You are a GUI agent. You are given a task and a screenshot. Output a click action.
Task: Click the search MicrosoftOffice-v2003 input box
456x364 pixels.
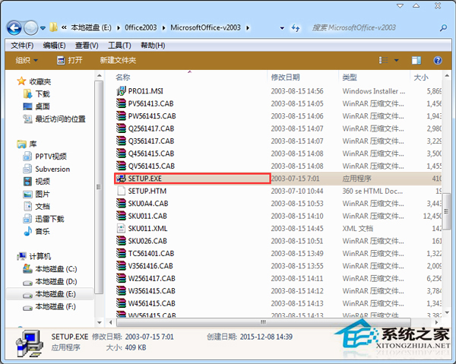[374, 27]
